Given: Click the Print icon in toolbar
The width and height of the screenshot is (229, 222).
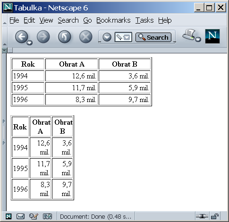Looking at the screenshot, I should 188,34.
